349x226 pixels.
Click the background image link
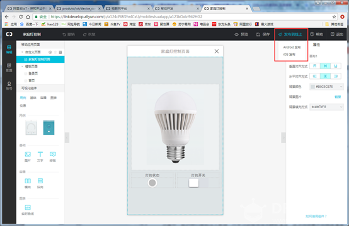click(338, 97)
